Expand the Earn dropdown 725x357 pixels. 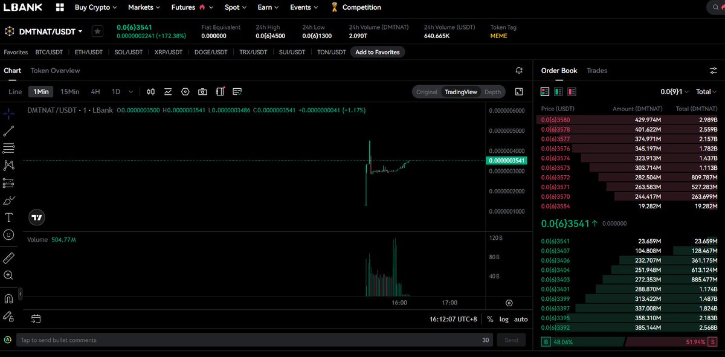pos(268,7)
